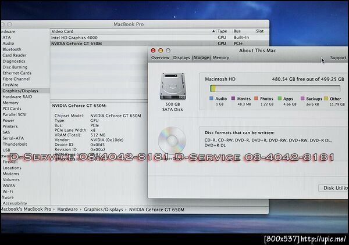
Task: Click the VRAM (Total) 512 MB value
Action: click(x=98, y=135)
